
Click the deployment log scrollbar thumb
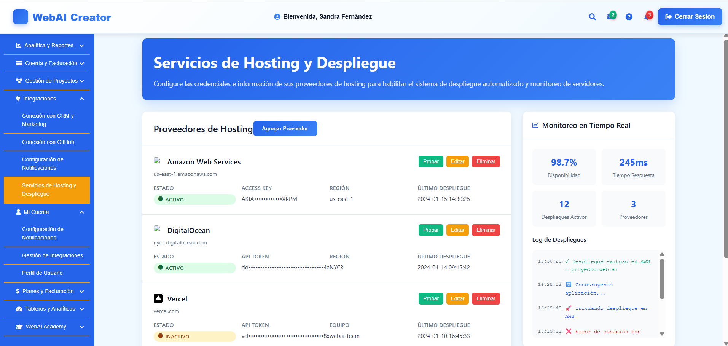(662, 279)
